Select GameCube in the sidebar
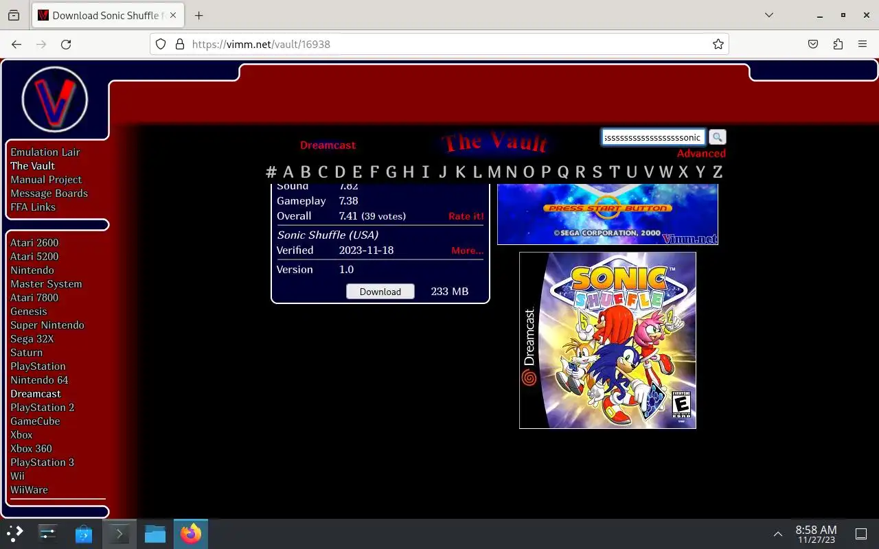 [x=35, y=421]
